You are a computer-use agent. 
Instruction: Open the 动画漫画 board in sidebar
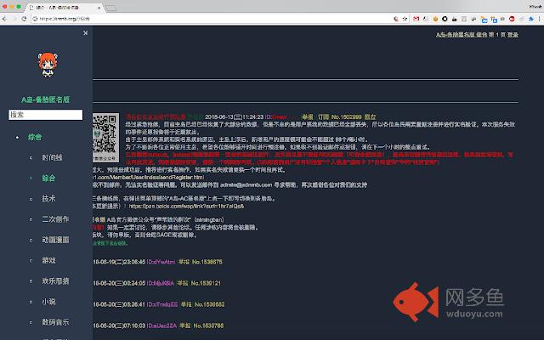tap(55, 240)
